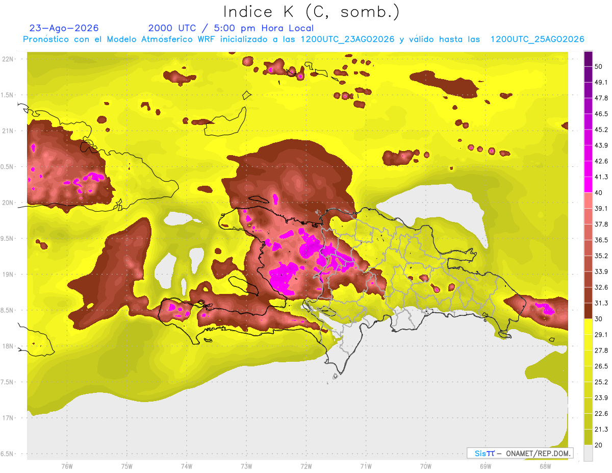The image size is (612, 473).
Task: Click longitude axis label "72W"
Action: pyautogui.click(x=306, y=466)
